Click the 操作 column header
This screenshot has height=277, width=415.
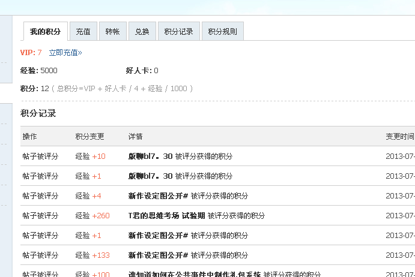tap(29, 136)
